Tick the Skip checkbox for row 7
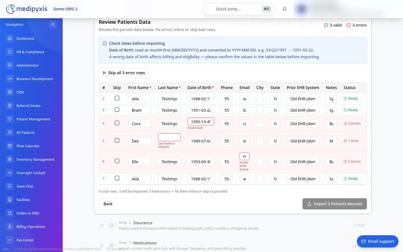Screen dimensions: 403x252 pyautogui.click(x=117, y=178)
